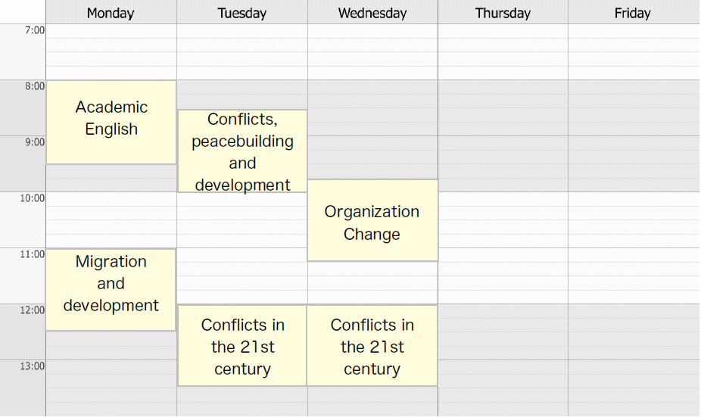Image resolution: width=701 pixels, height=417 pixels.
Task: Select the Organization Change event
Action: coord(373,220)
